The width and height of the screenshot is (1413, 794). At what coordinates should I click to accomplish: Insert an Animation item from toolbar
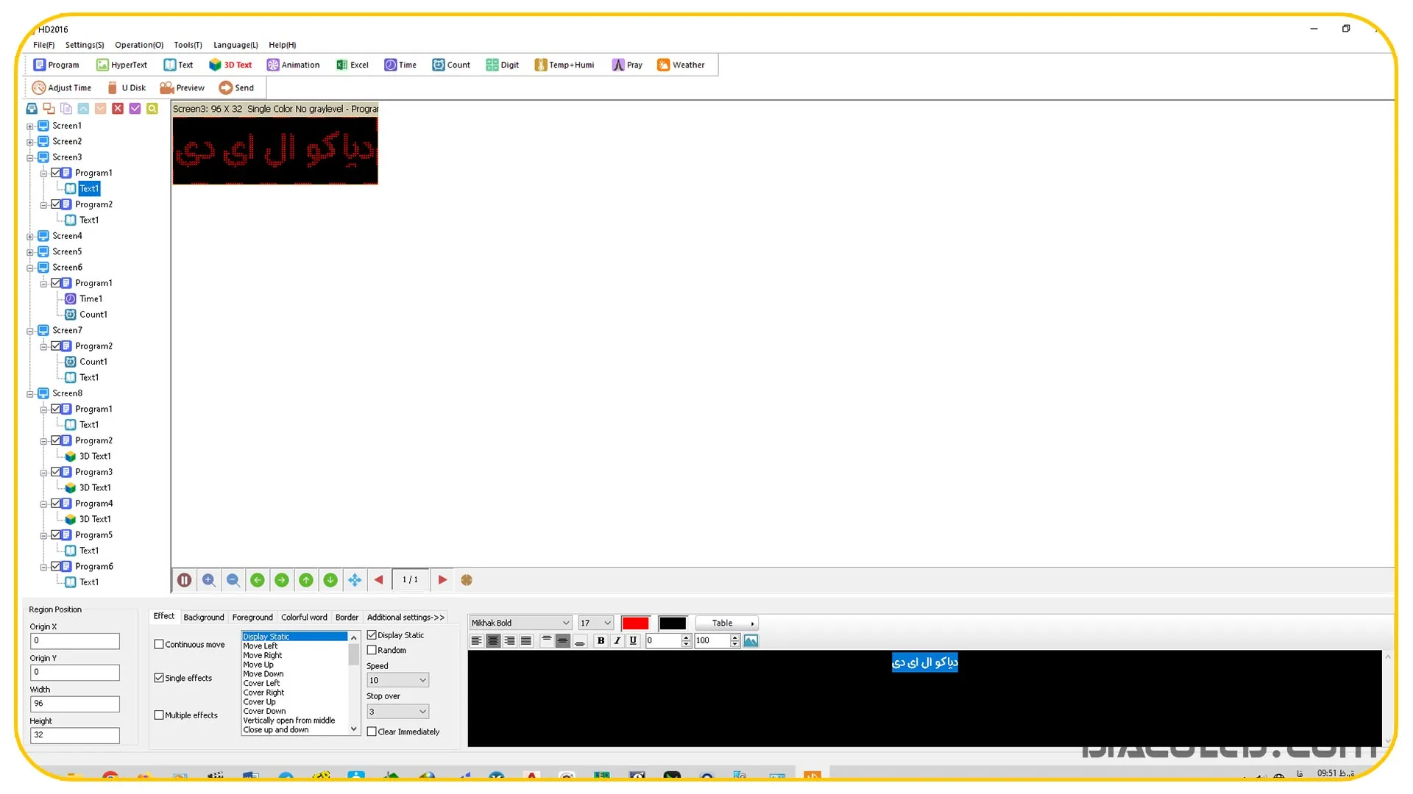pyautogui.click(x=293, y=65)
